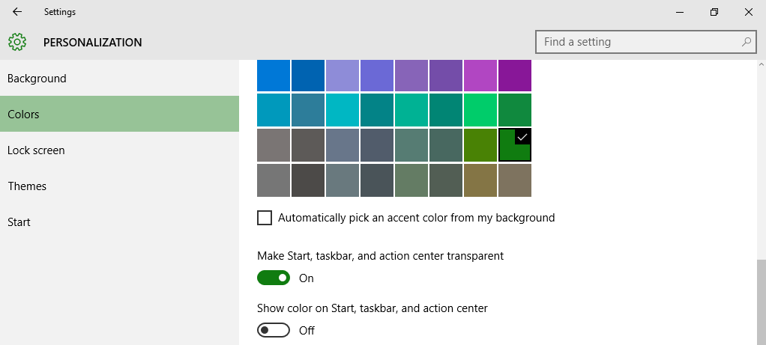766x345 pixels.
Task: Turn on Show color on Start toggle
Action: (274, 330)
